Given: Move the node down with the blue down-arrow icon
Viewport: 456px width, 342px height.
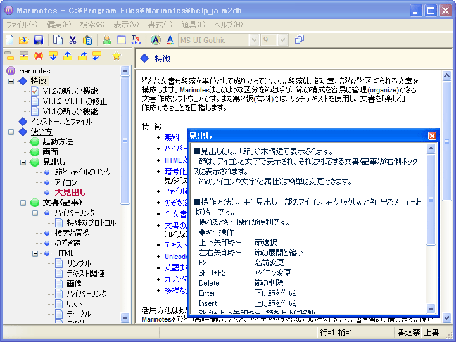Looking at the screenshot, I should (53, 56).
